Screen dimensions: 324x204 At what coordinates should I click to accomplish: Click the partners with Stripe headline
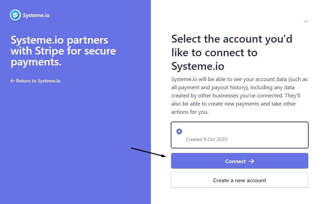63,51
